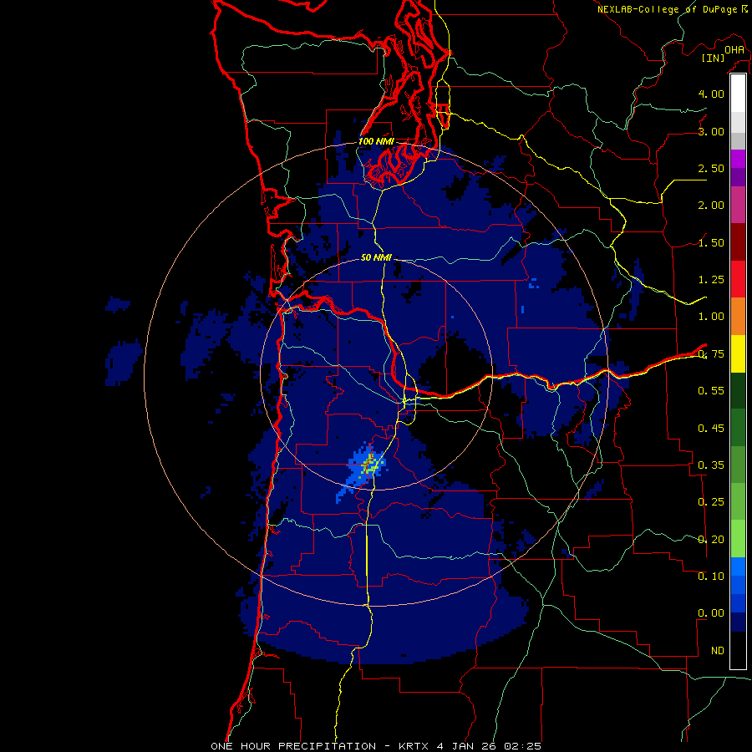
Task: Click the lightest green legend swatch
Action: click(x=738, y=539)
